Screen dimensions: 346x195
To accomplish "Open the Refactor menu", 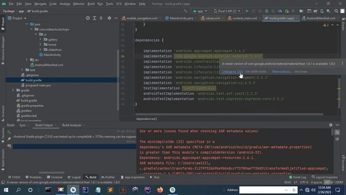I will coord(78,4).
